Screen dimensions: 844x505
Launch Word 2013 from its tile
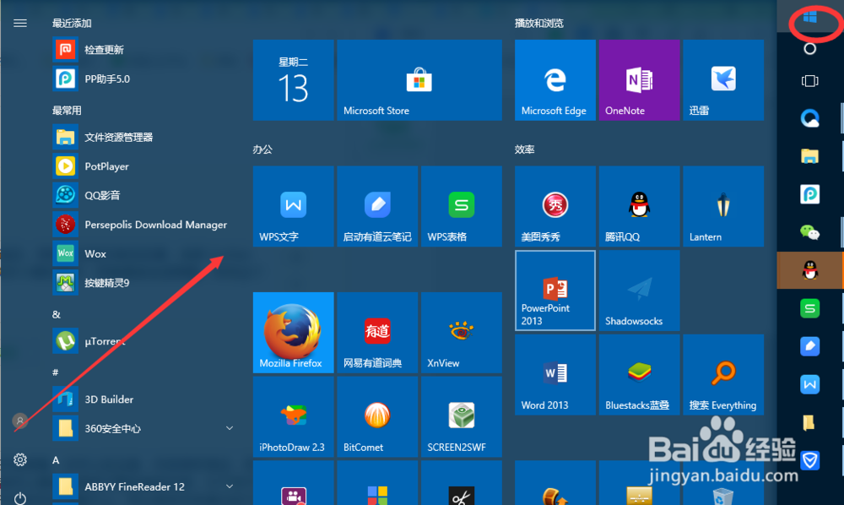tap(555, 374)
